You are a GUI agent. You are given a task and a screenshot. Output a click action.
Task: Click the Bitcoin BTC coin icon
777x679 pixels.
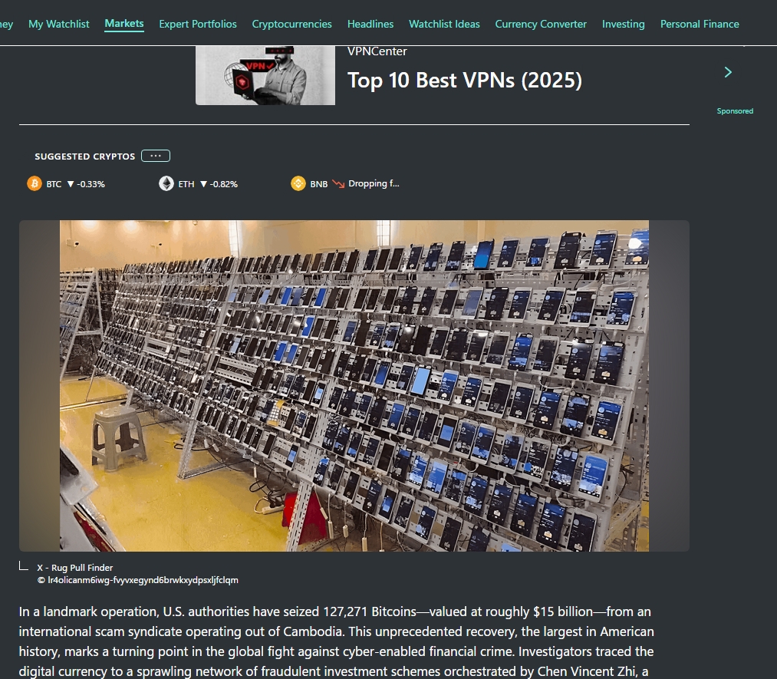pyautogui.click(x=35, y=184)
